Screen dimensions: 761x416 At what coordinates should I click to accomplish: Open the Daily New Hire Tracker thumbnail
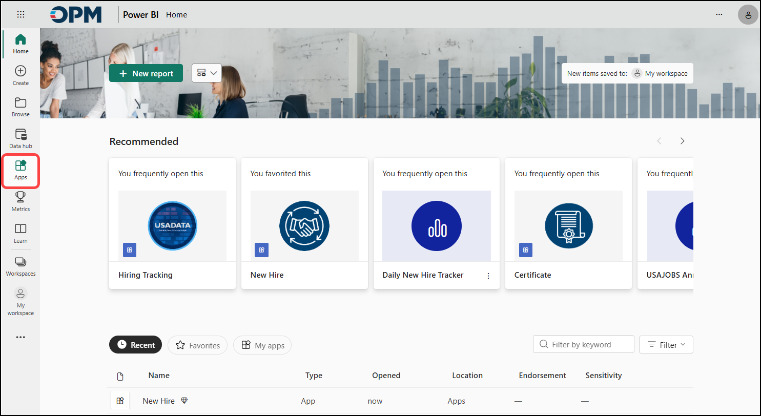coord(437,226)
